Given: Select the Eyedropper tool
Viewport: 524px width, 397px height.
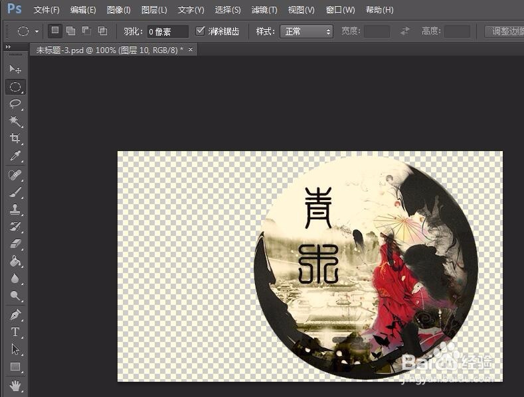Looking at the screenshot, I should point(15,155).
